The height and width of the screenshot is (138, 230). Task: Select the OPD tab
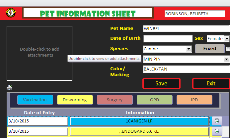click(x=154, y=100)
